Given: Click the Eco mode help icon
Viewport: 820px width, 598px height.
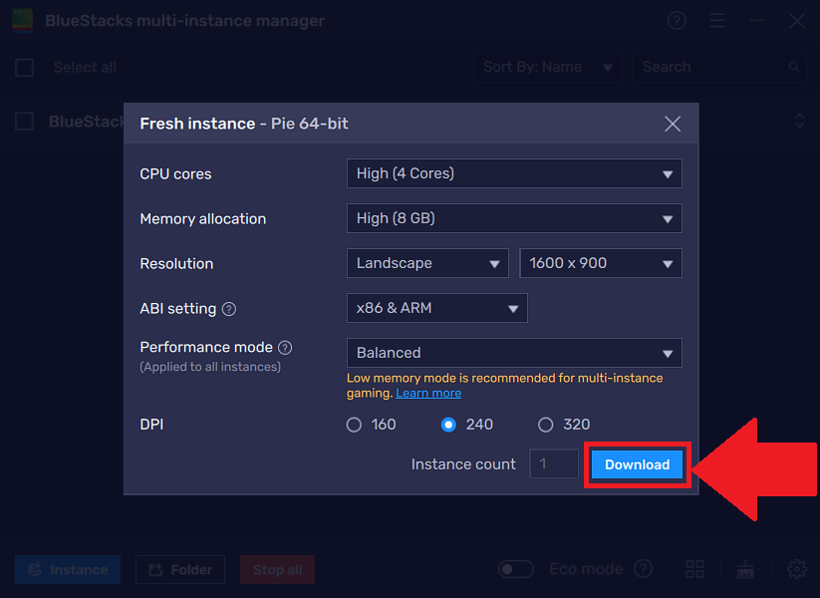Looking at the screenshot, I should [x=644, y=569].
